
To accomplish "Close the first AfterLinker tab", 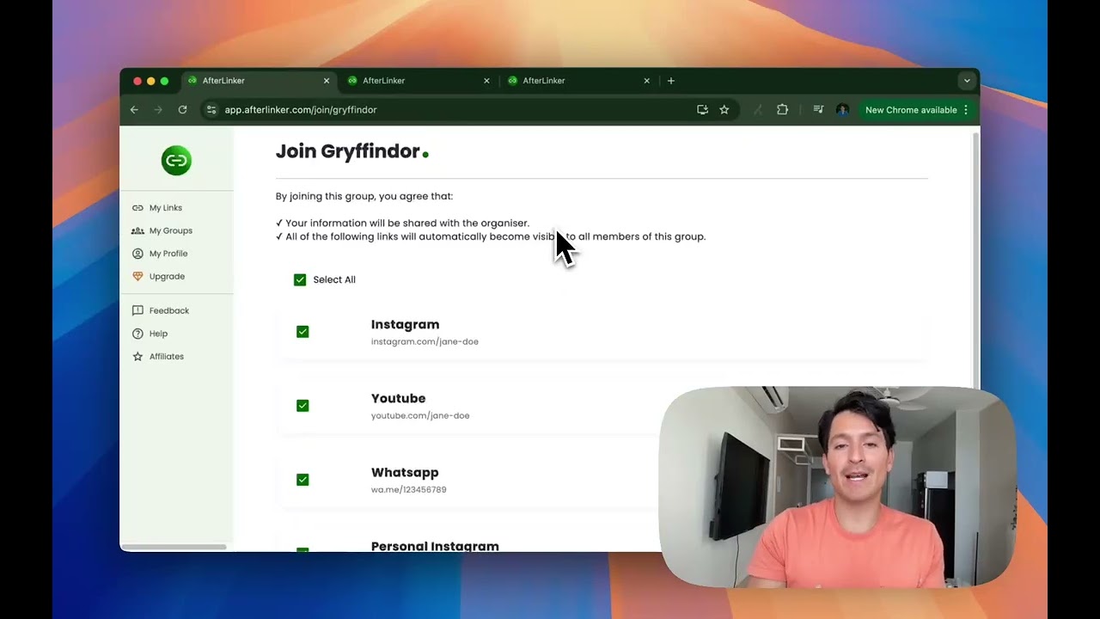I will [x=327, y=81].
